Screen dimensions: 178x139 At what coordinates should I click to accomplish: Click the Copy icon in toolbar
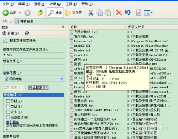(x=100, y=13)
